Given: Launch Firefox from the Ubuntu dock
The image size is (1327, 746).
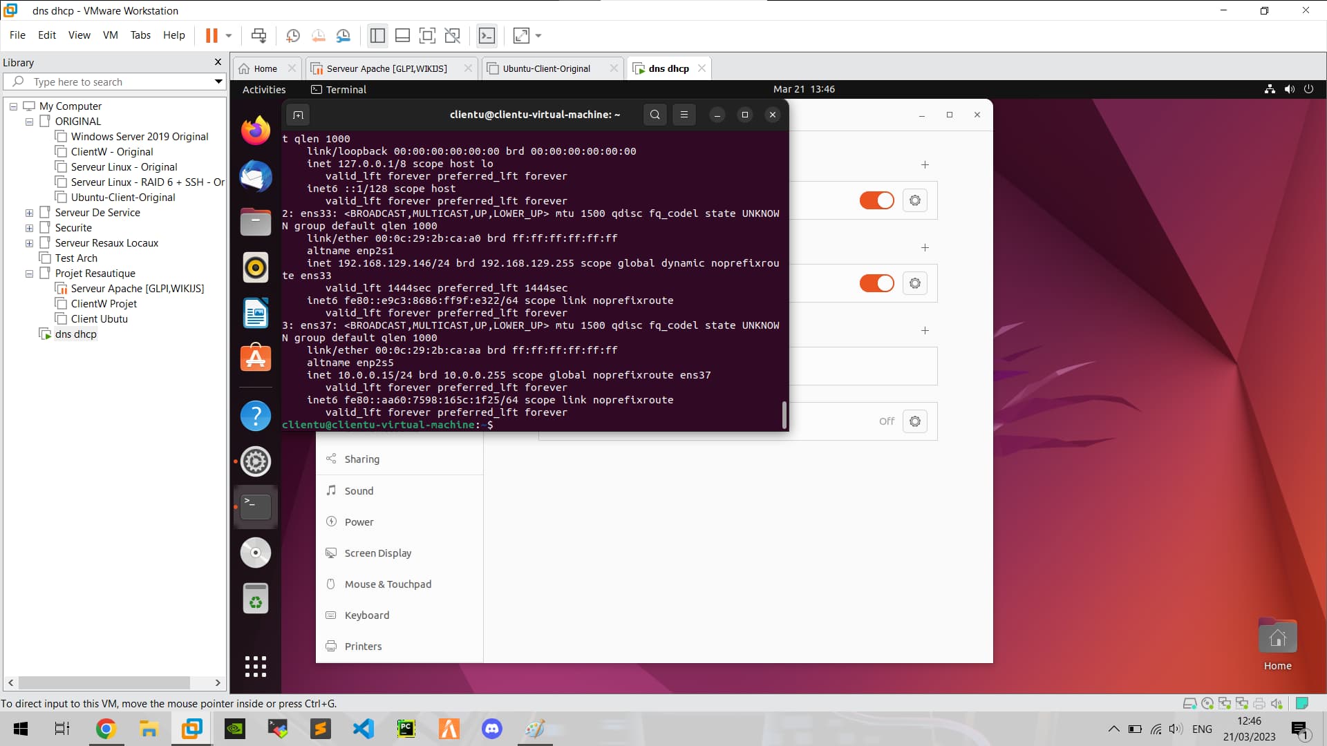Looking at the screenshot, I should tap(256, 131).
